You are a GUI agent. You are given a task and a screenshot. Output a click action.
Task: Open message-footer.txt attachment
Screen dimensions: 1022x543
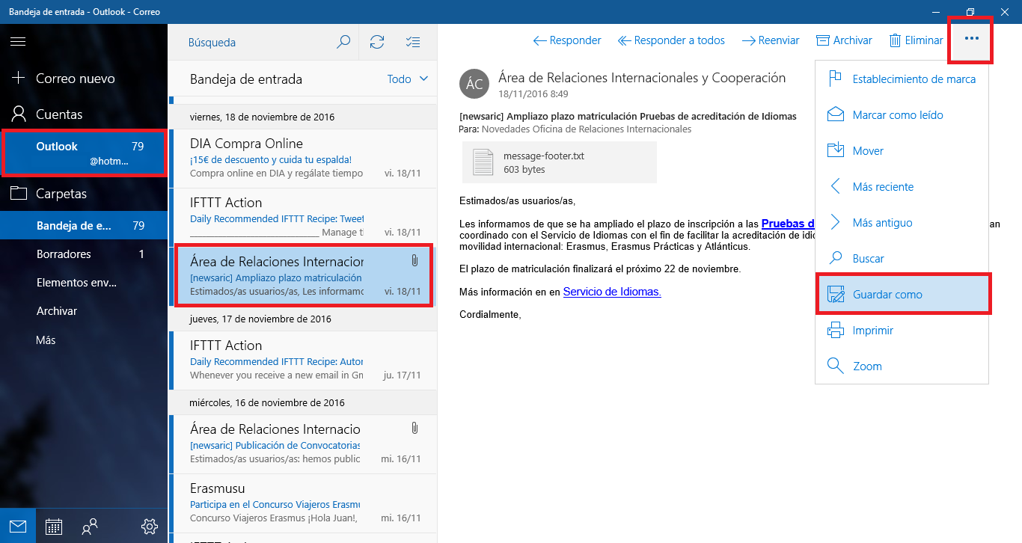click(x=559, y=162)
